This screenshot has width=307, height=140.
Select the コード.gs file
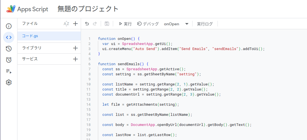pos(49,36)
